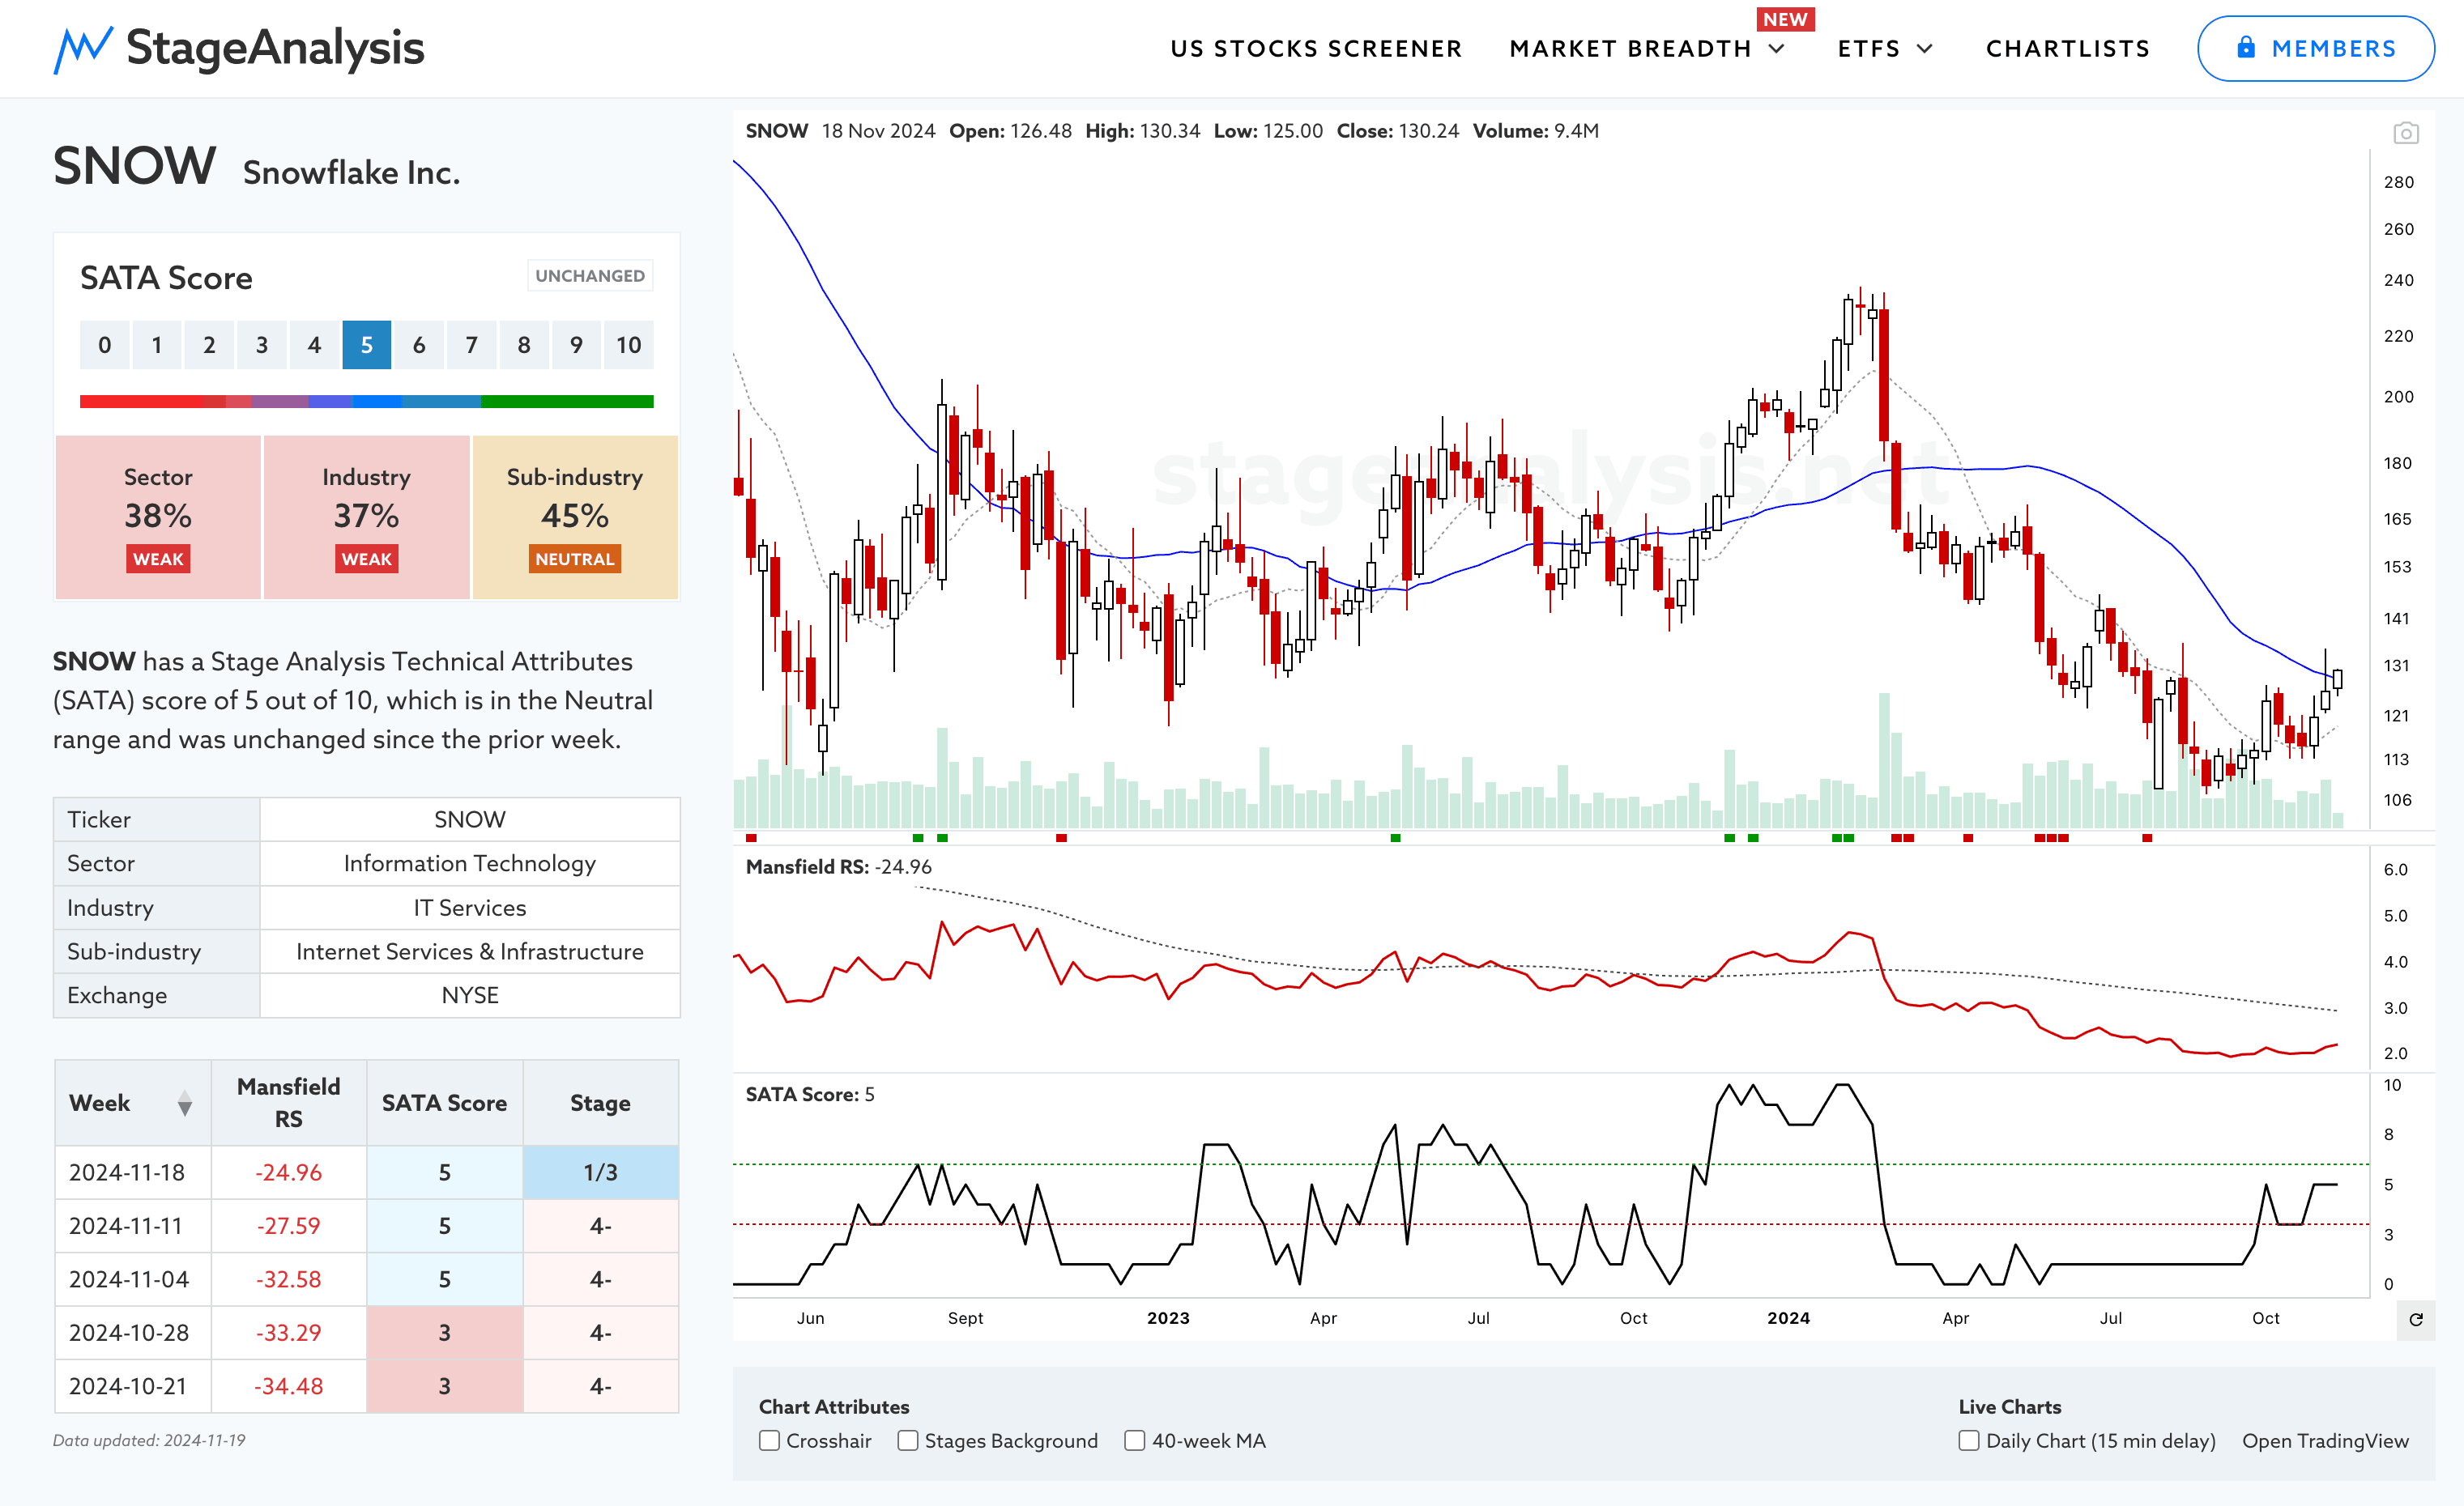Click the StageAnalysis site title
Image resolution: width=2464 pixels, height=1506 pixels.
click(275, 48)
